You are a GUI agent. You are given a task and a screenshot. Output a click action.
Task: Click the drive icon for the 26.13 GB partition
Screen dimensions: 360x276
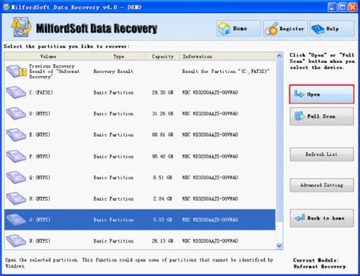16,240
